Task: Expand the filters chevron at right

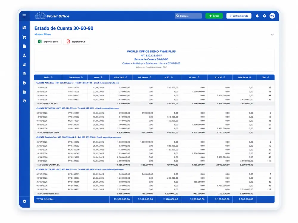Action: 272,35
